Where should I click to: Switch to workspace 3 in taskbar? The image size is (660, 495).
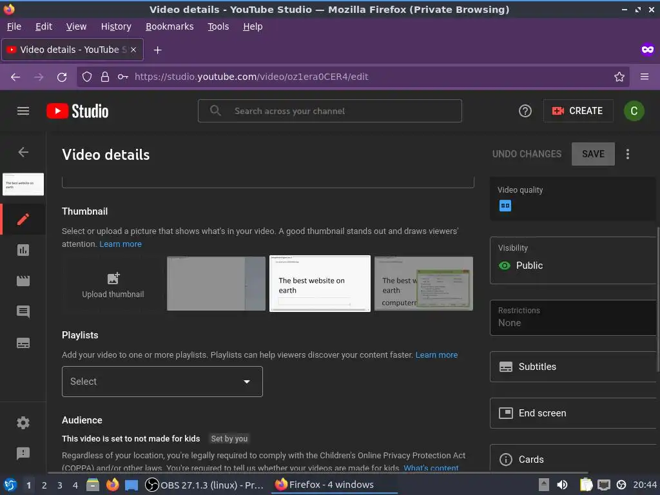point(60,485)
